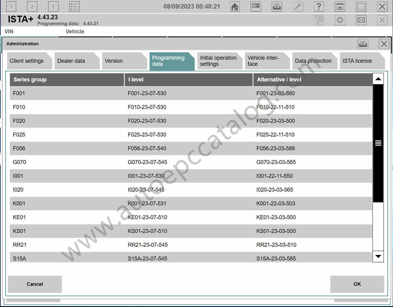
Task: Open the ISTA licence tab
Action: click(x=362, y=61)
